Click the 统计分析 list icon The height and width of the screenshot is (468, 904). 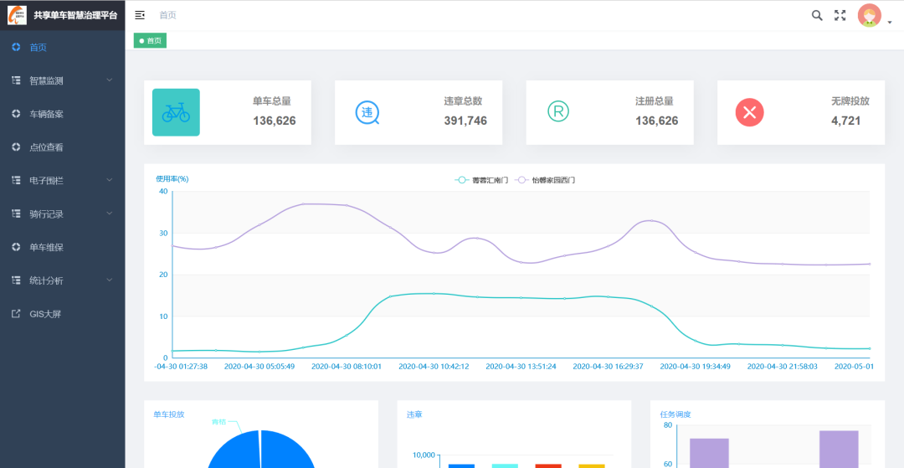point(16,280)
